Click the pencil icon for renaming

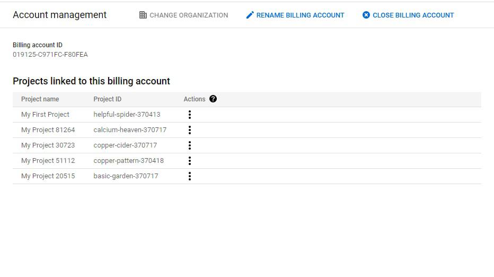point(250,15)
